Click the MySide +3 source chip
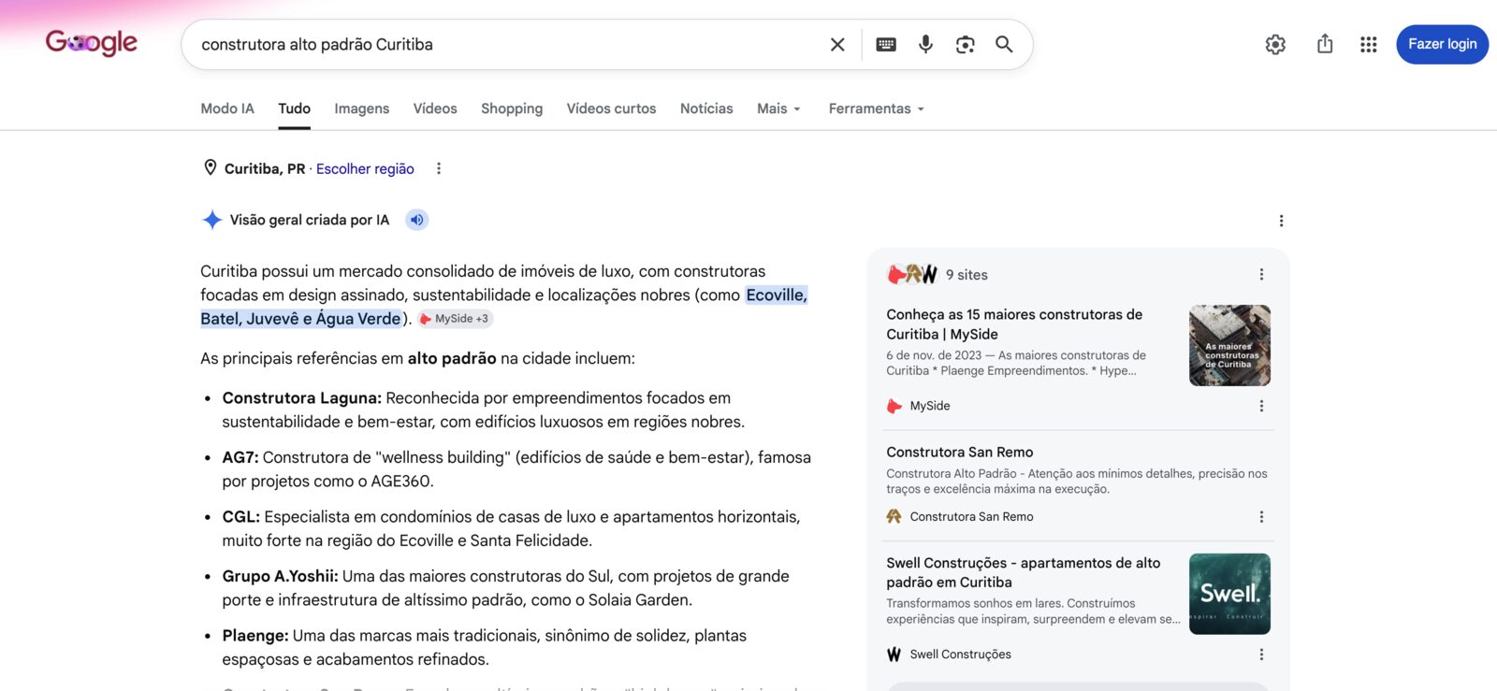 pyautogui.click(x=455, y=319)
